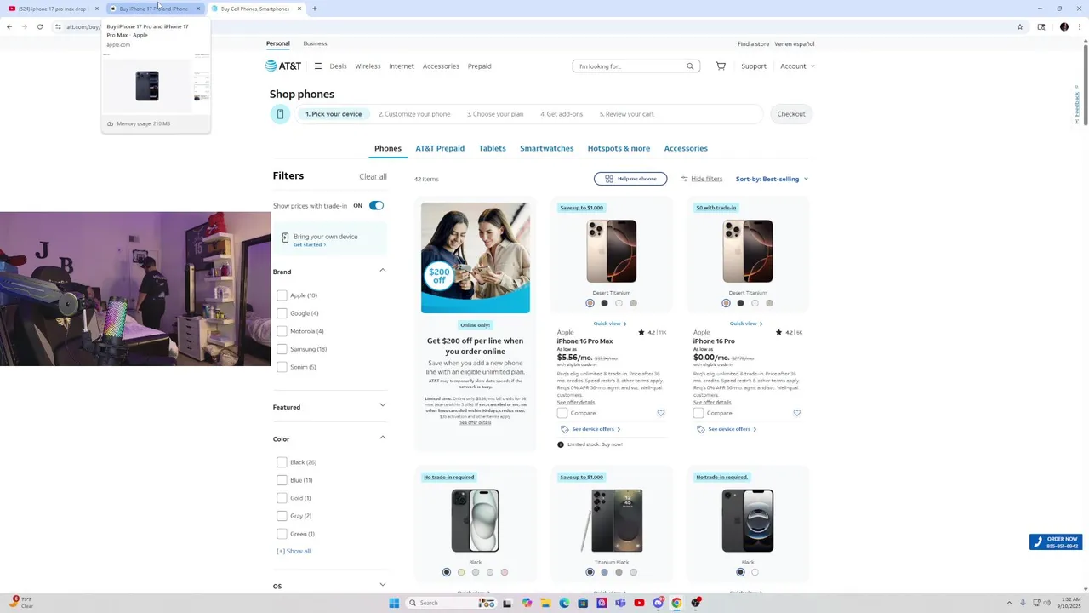Tick Compare for iPhone 16 Pro
Screen dimensions: 1089x613
698,413
